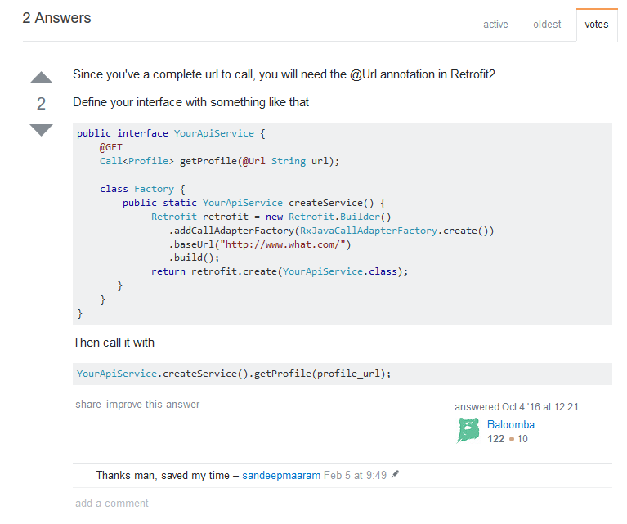This screenshot has height=524, width=627.
Task: Sort answers by oldest tab
Action: coord(547,25)
